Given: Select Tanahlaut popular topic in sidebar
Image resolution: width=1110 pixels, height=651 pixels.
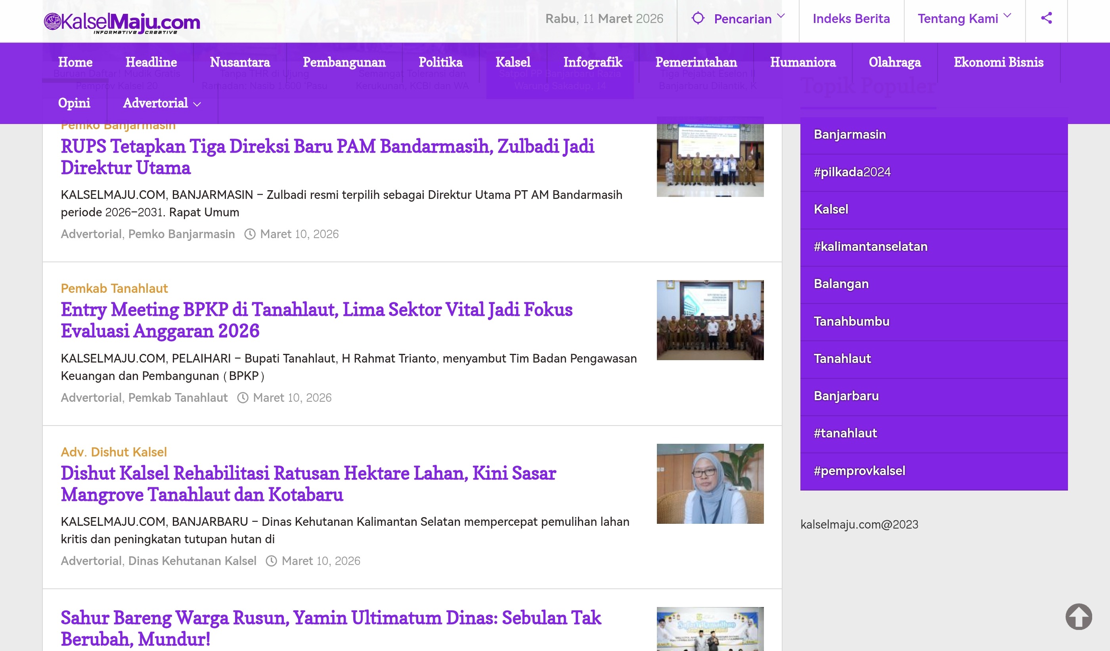Looking at the screenshot, I should (934, 360).
